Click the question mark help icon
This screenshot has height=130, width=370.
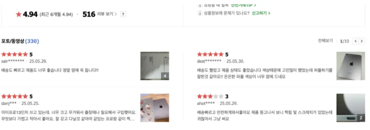pyautogui.click(x=123, y=14)
